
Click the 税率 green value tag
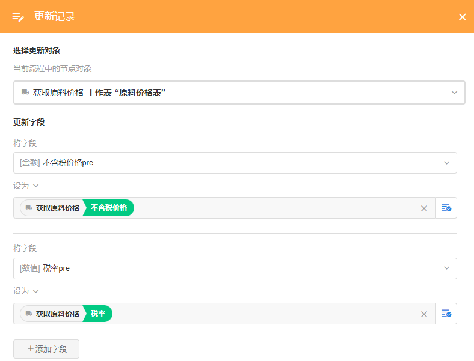(x=97, y=314)
